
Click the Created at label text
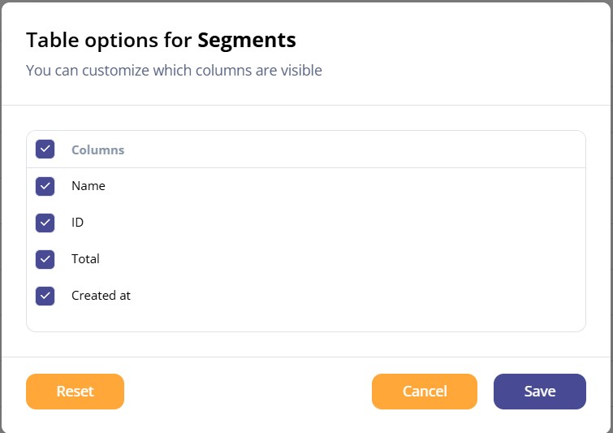(x=101, y=296)
